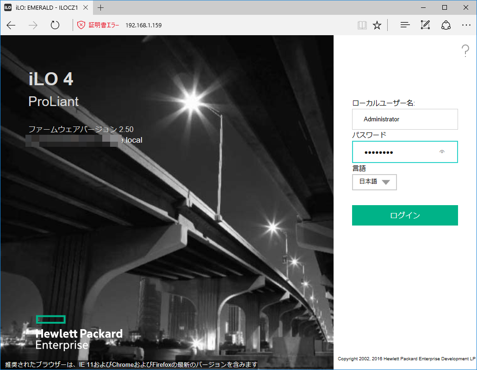The height and width of the screenshot is (370, 477).
Task: Open the share icon in toolbar
Action: pos(446,25)
